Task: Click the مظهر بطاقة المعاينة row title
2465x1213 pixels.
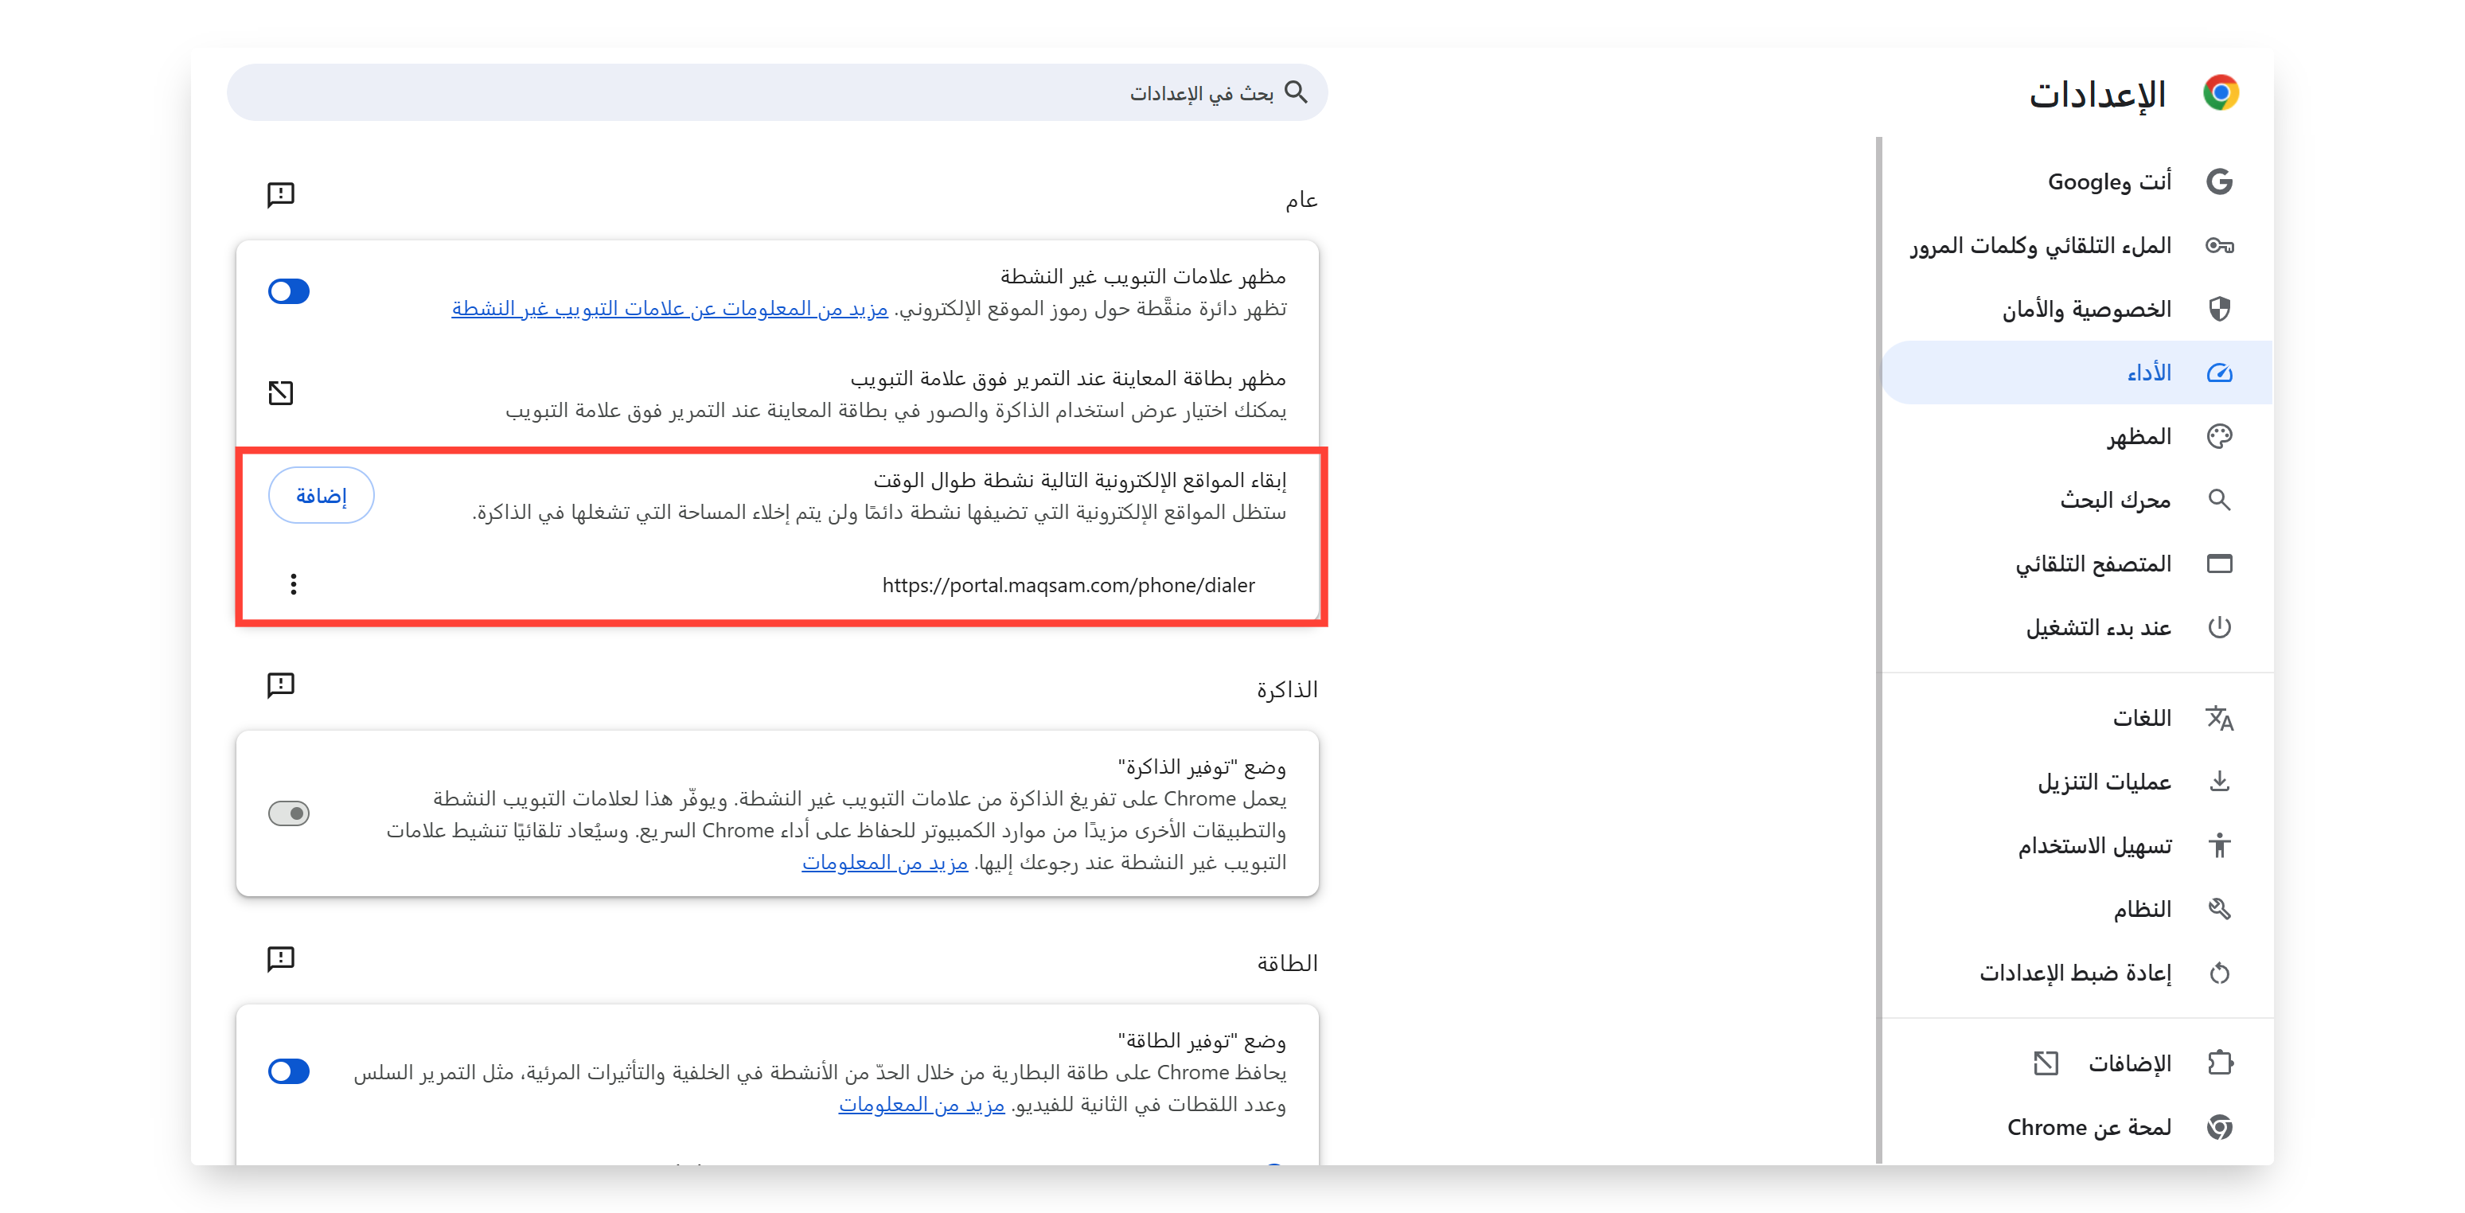Action: 1068,379
